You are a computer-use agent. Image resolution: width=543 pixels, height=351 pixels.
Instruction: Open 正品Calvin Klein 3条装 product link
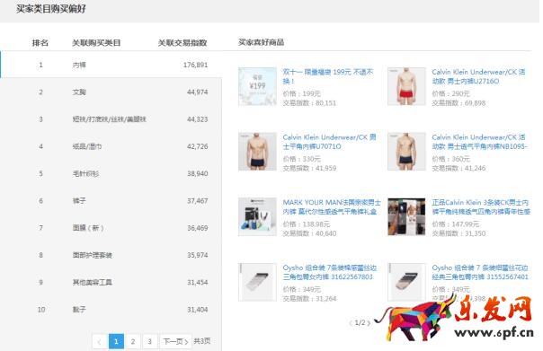[x=481, y=206]
